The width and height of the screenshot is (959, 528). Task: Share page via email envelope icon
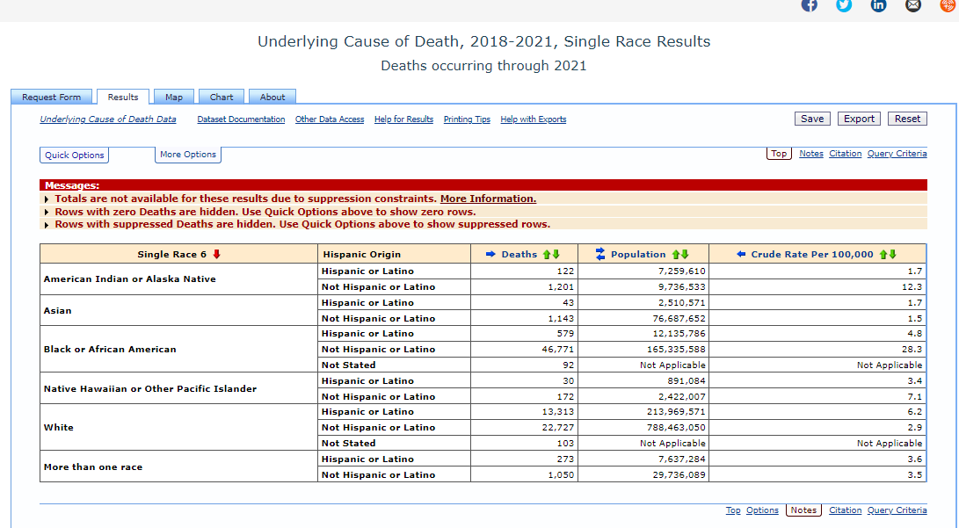913,5
